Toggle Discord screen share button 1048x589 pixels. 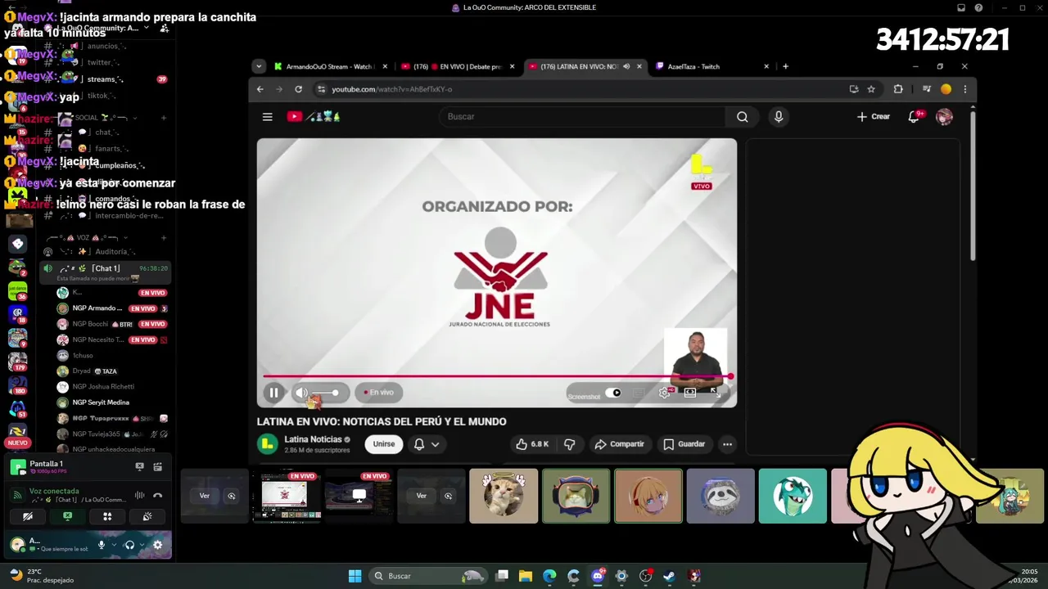(x=67, y=516)
